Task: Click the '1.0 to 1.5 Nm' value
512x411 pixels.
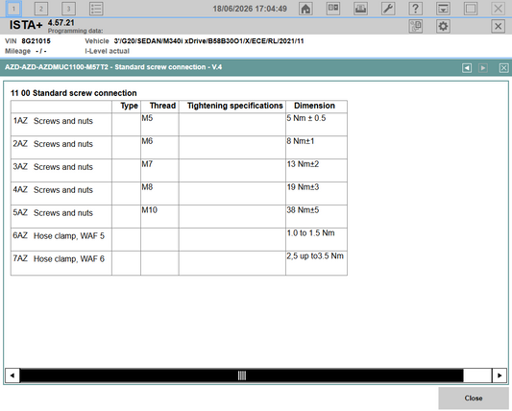Action: 310,233
